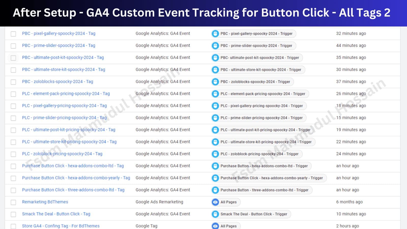407x229 pixels.
Task: Click Smack The Deal - Button Click - Trigger chip
Action: tap(251, 214)
